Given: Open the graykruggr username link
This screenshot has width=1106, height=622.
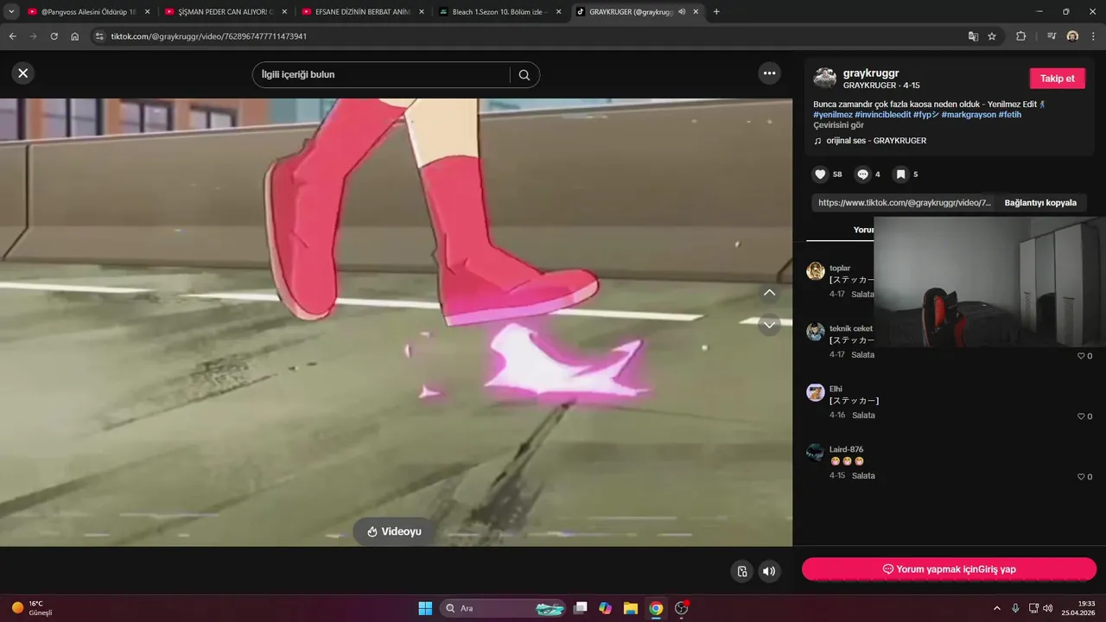Looking at the screenshot, I should pyautogui.click(x=871, y=73).
